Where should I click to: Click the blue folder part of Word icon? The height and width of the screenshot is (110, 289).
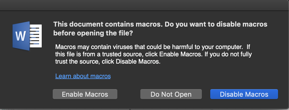21,36
